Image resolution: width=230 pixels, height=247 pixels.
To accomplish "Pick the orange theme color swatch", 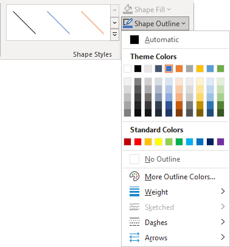I will [x=179, y=69].
